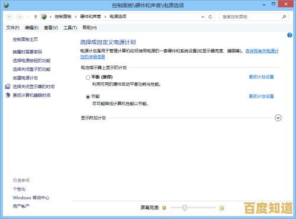The image size is (296, 219).
Task: Open 选择关闭显示器的时间 link
Action: [34, 86]
